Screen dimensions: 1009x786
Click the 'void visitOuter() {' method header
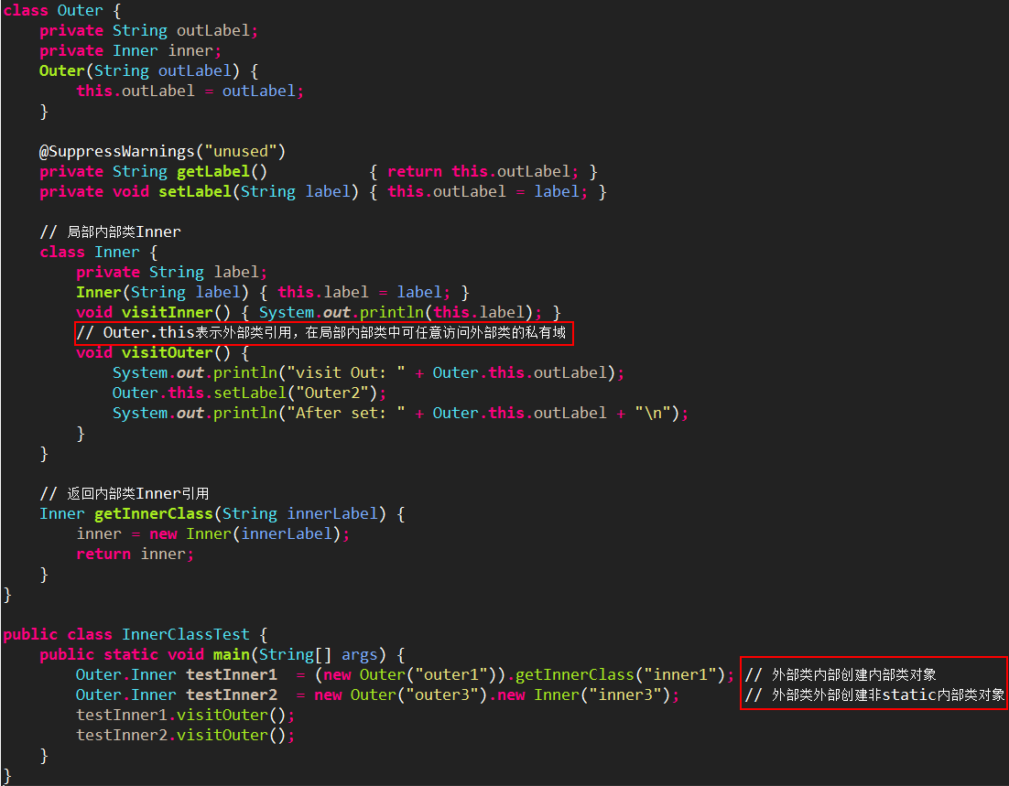tap(162, 352)
